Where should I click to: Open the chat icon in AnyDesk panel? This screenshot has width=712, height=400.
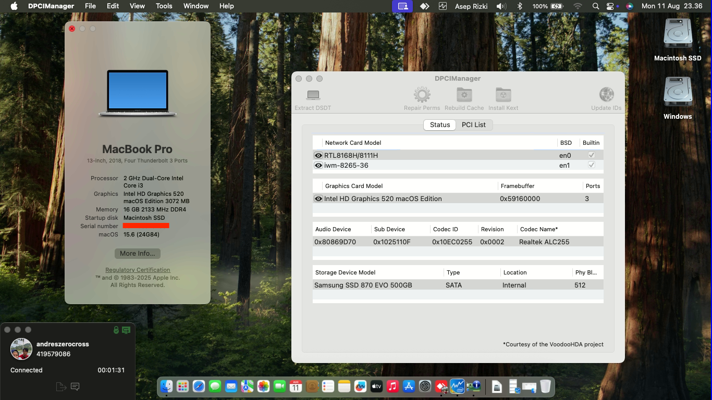(75, 386)
